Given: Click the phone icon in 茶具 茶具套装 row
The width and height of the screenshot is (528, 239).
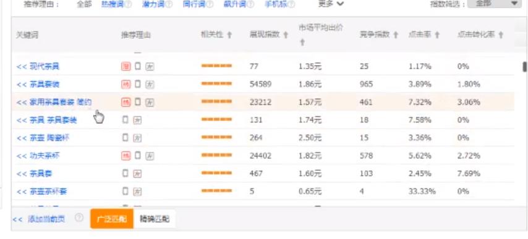Looking at the screenshot, I should pos(126,119).
